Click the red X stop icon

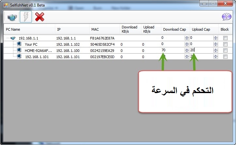coord(40,17)
